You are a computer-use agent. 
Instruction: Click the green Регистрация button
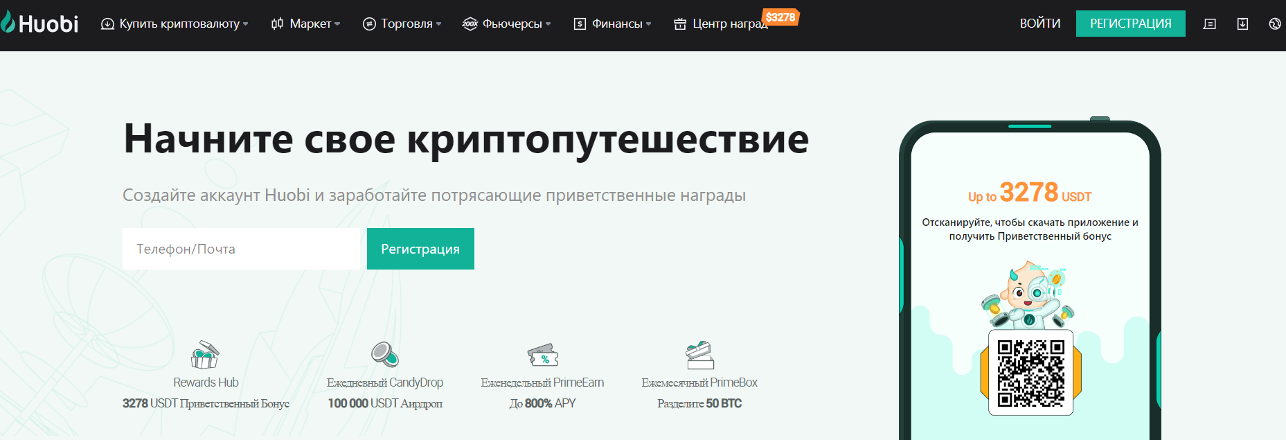[x=420, y=249]
